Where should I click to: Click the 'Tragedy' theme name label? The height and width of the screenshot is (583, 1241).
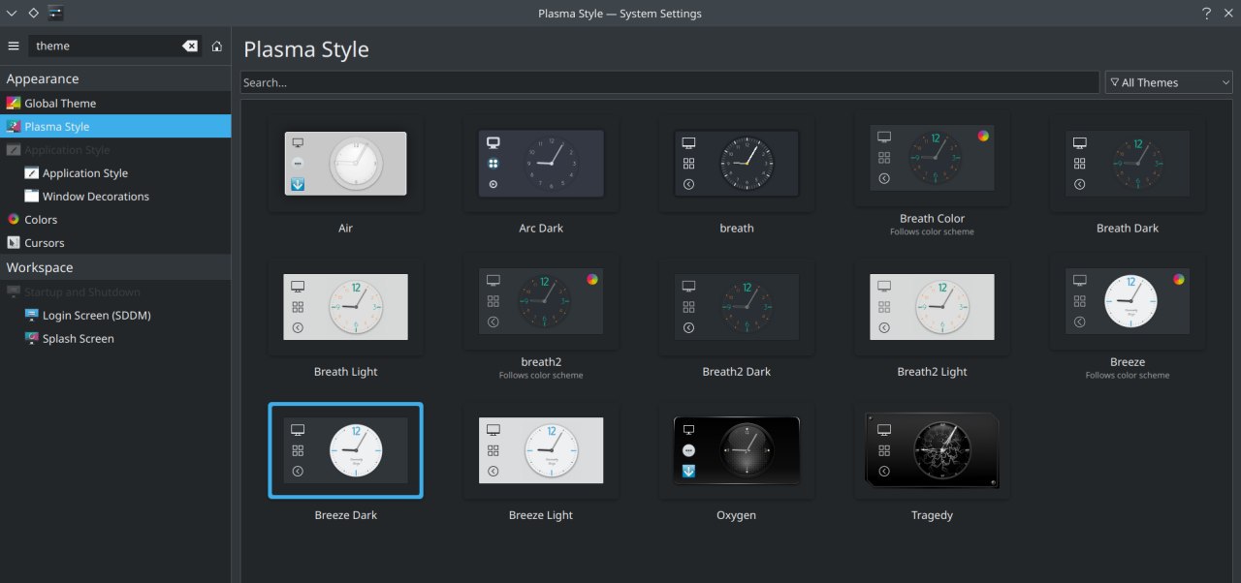(x=932, y=515)
